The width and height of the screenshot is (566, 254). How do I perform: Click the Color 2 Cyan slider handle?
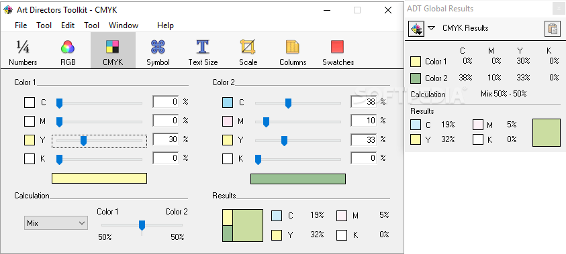click(288, 103)
